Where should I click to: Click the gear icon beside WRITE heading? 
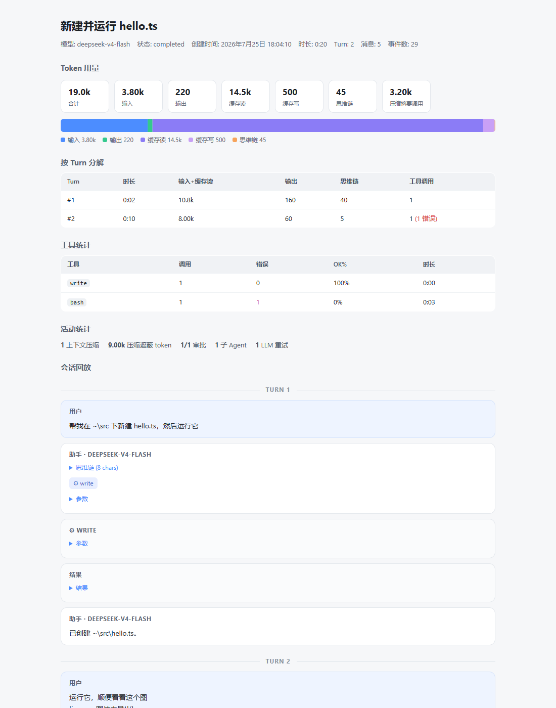click(x=72, y=530)
